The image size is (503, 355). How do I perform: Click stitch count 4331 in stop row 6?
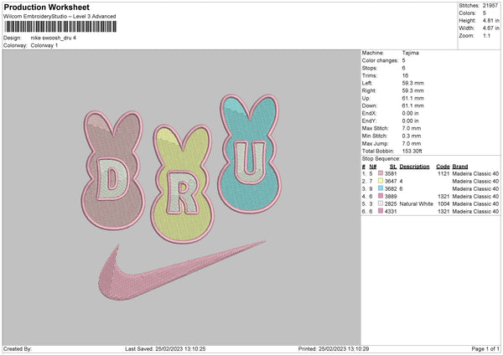coord(391,212)
